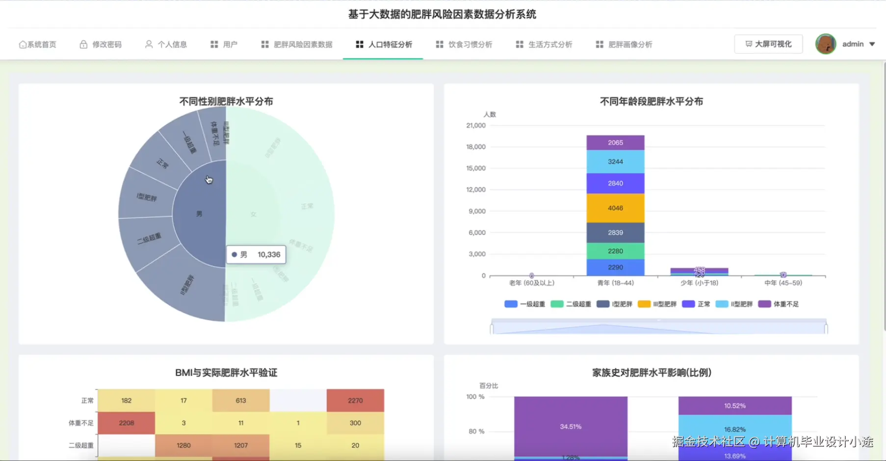
Task: Click heatmap cell with value 613
Action: [241, 401]
